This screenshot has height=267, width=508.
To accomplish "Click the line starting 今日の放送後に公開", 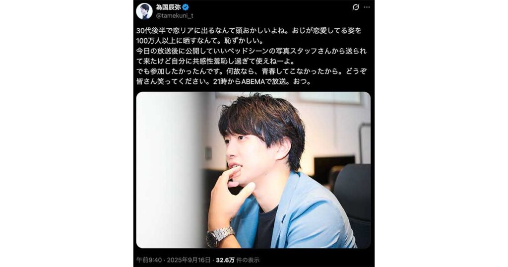I will tap(252, 51).
